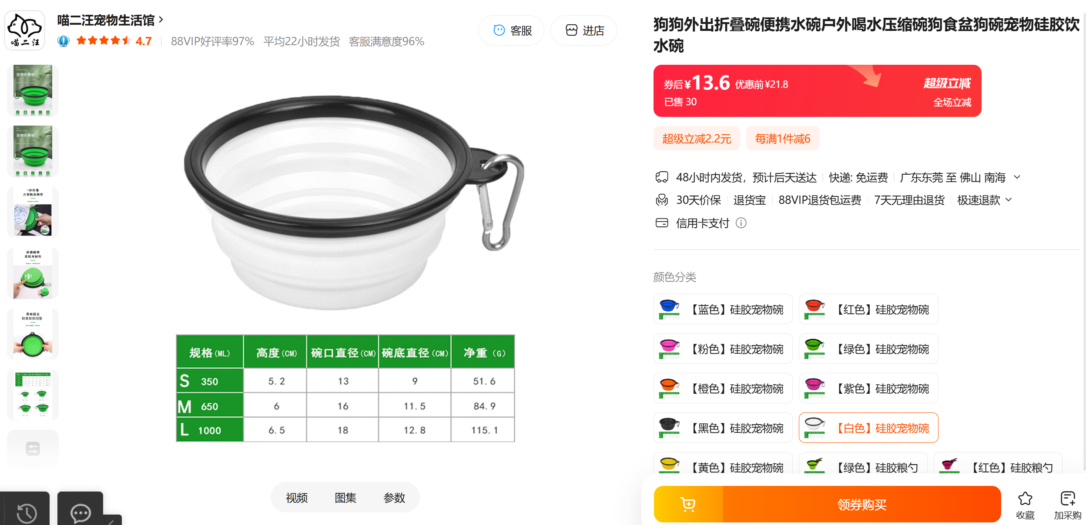Select the size chart thumbnail image
Screen dimensions: 1086x525
tap(33, 395)
